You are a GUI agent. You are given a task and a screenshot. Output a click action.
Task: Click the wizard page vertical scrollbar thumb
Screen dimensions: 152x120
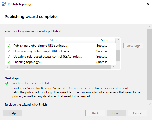[x=150, y=64]
